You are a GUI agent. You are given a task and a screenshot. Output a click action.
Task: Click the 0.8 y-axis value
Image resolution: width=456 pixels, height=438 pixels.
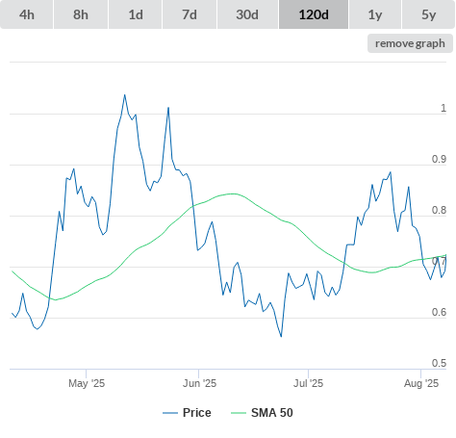tap(439, 210)
